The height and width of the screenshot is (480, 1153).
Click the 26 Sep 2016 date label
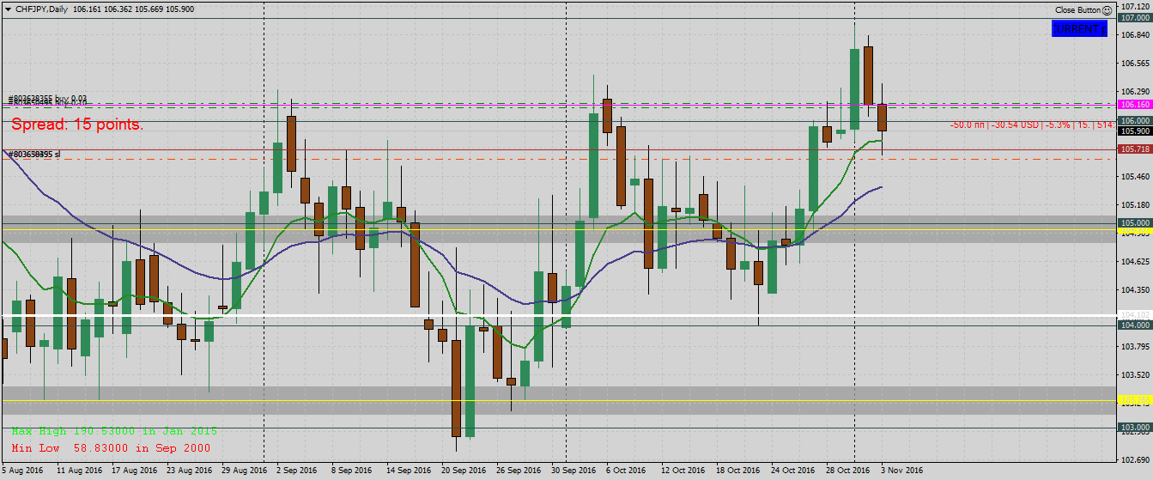pos(518,471)
